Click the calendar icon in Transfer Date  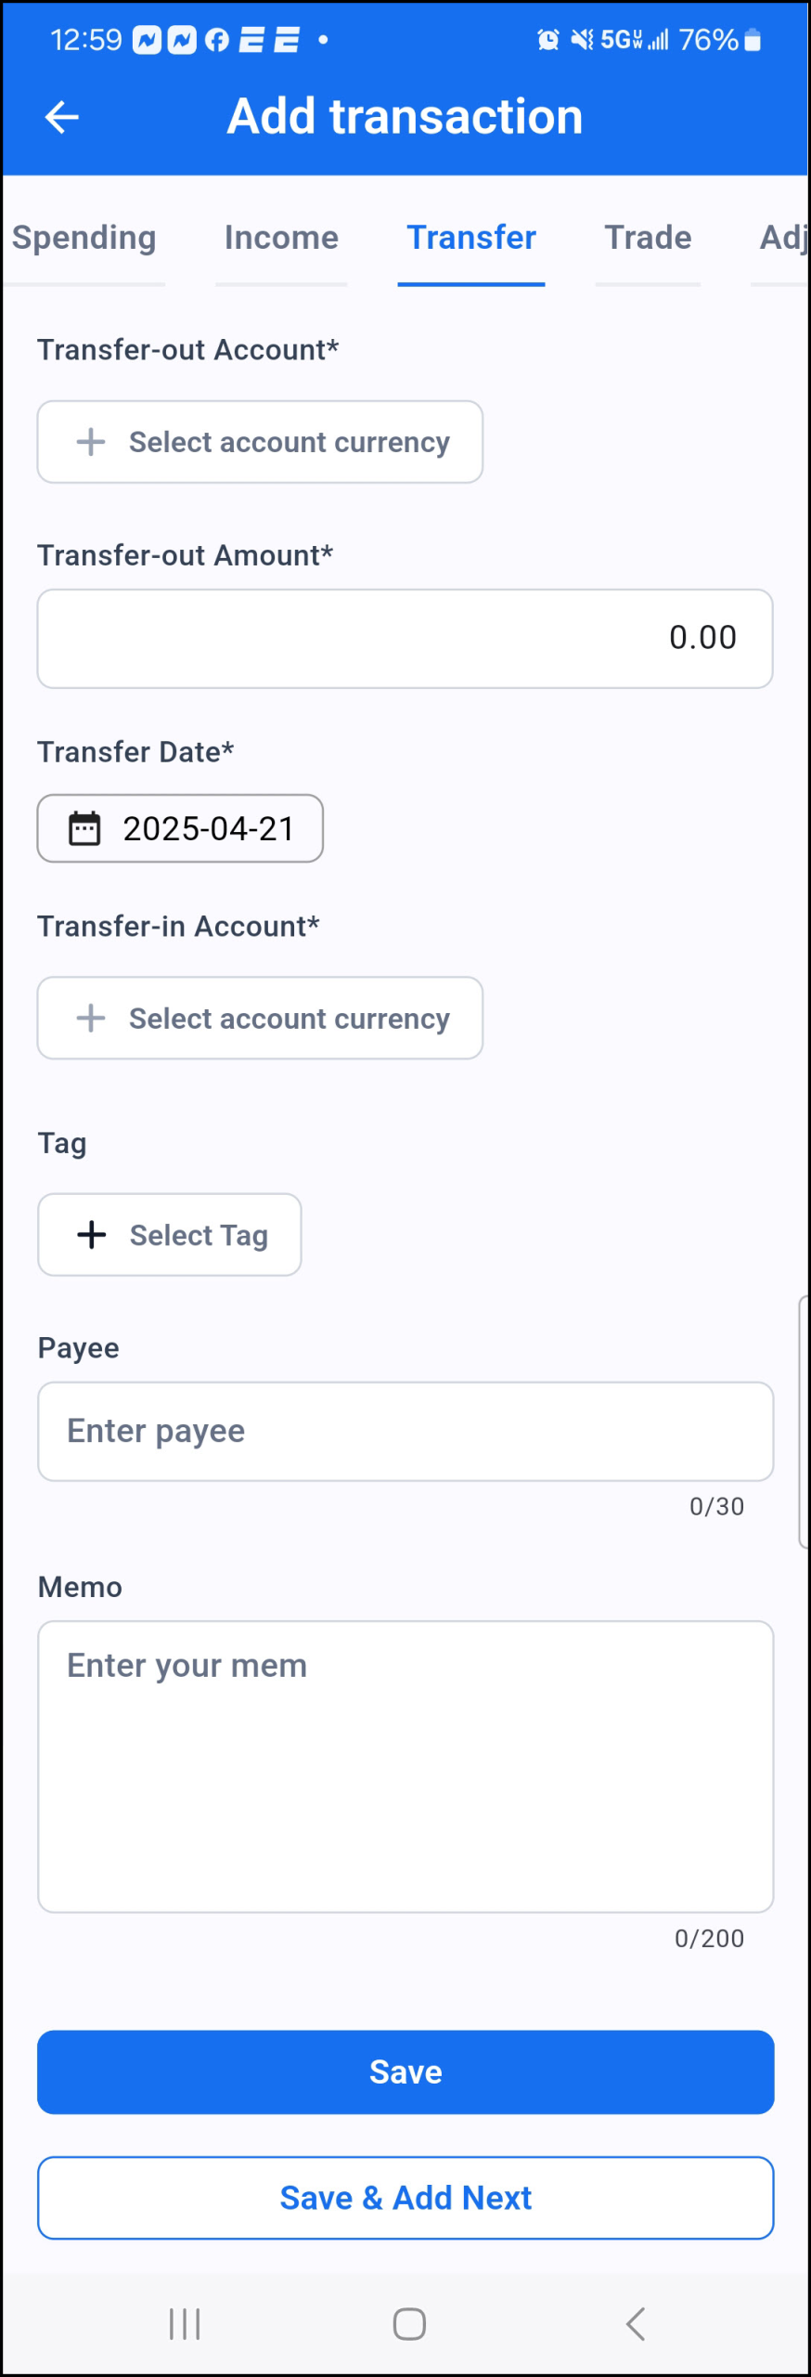(84, 828)
